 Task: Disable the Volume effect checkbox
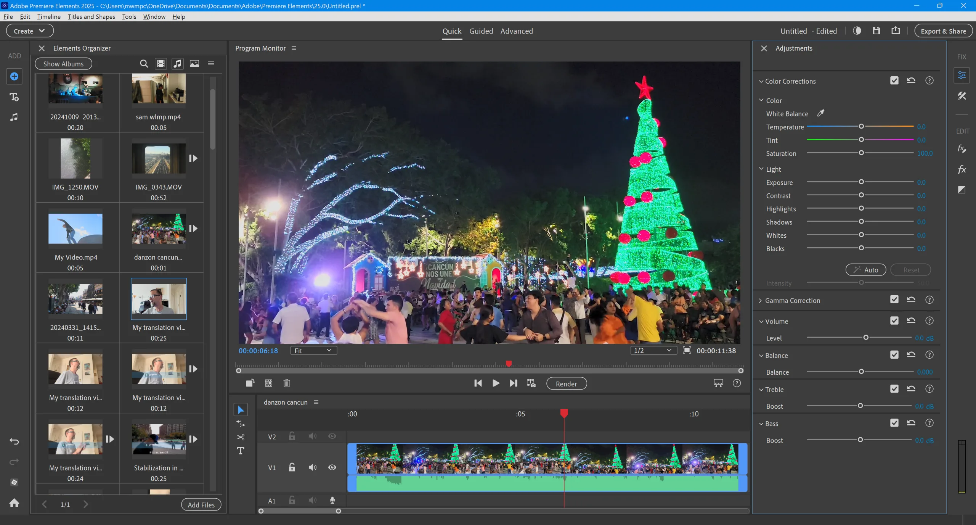[894, 321]
